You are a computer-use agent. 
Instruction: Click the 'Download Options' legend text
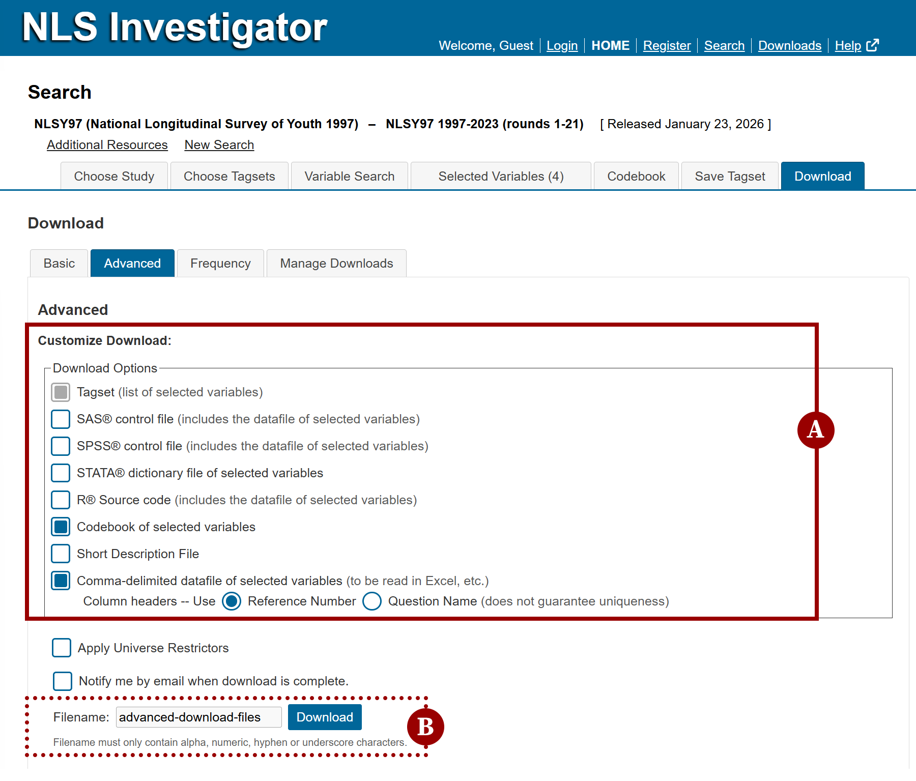(x=105, y=368)
